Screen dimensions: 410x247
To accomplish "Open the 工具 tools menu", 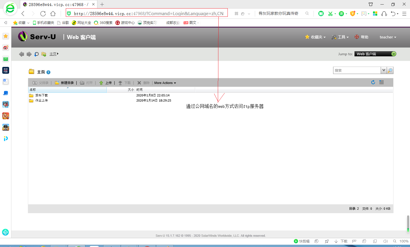I will tap(340, 37).
